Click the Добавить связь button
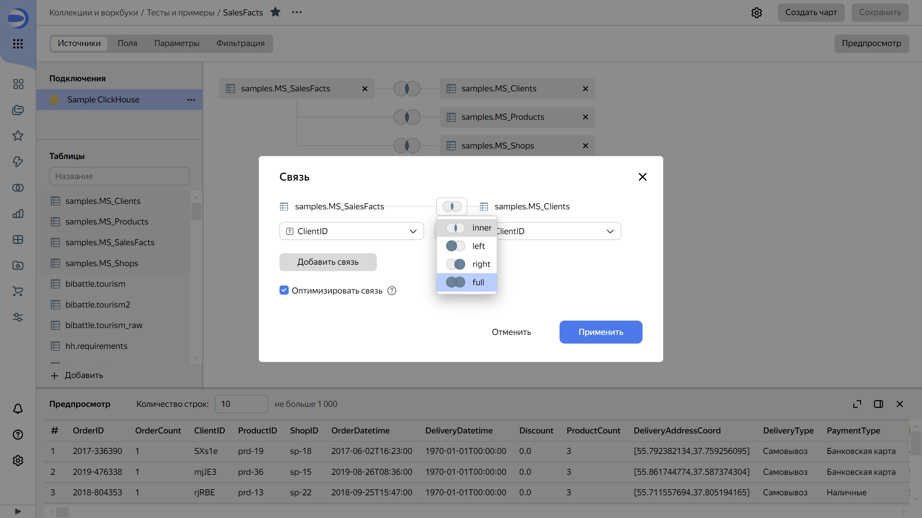 [328, 262]
